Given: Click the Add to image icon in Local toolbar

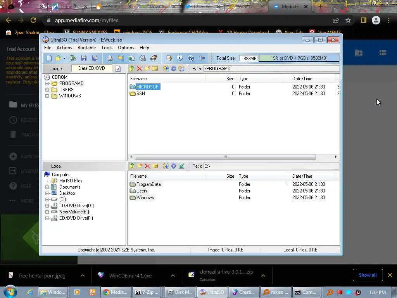Looking at the screenshot, I should [x=166, y=166].
